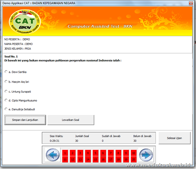
Task: Choose answer e. Danudirja Setiabudi
Action: [6, 109]
